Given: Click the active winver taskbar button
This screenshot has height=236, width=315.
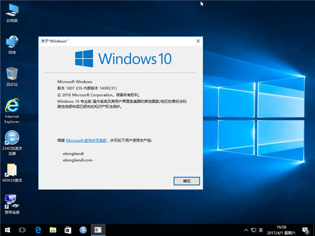Looking at the screenshot, I should click(98, 230).
